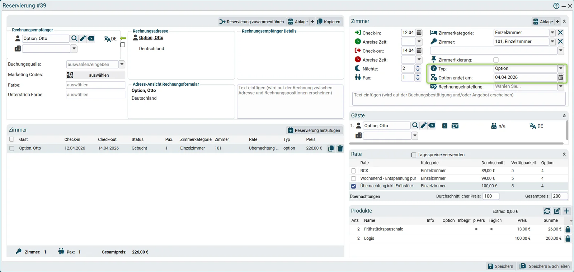
Task: Open the Check-in calendar picker
Action: point(419,33)
